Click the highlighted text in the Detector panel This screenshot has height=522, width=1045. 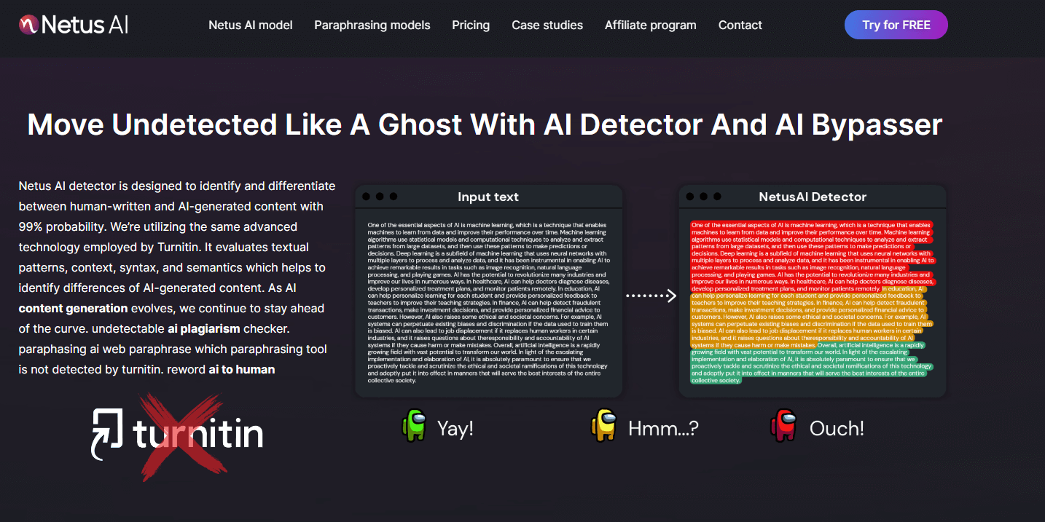pos(813,298)
